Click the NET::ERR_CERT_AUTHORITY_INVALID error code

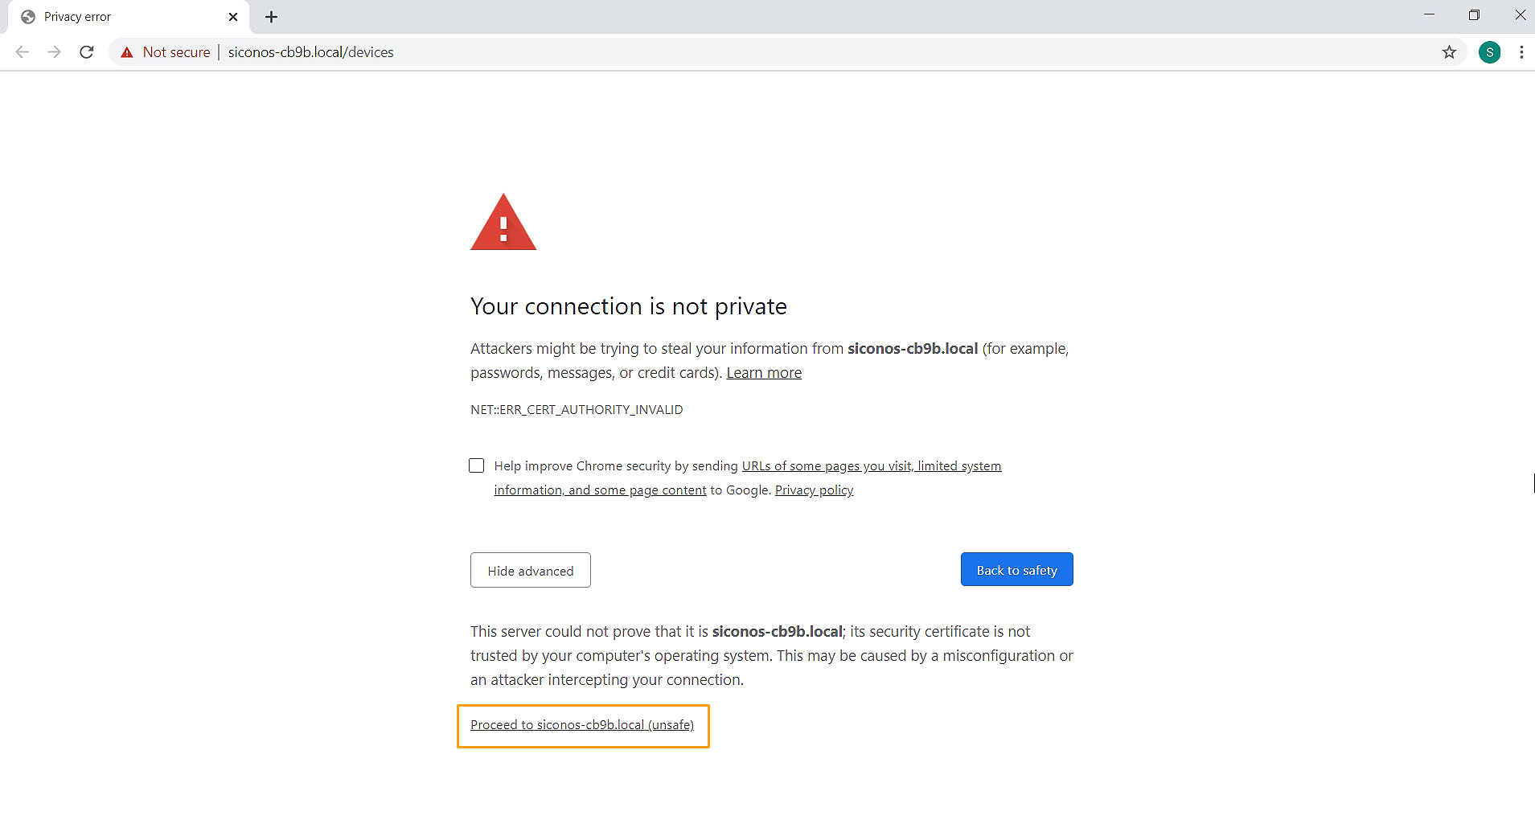(x=577, y=410)
